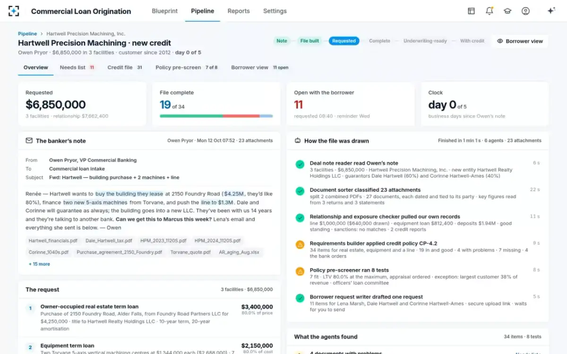Open the Needs list tab
The width and height of the screenshot is (567, 354).
(x=77, y=67)
